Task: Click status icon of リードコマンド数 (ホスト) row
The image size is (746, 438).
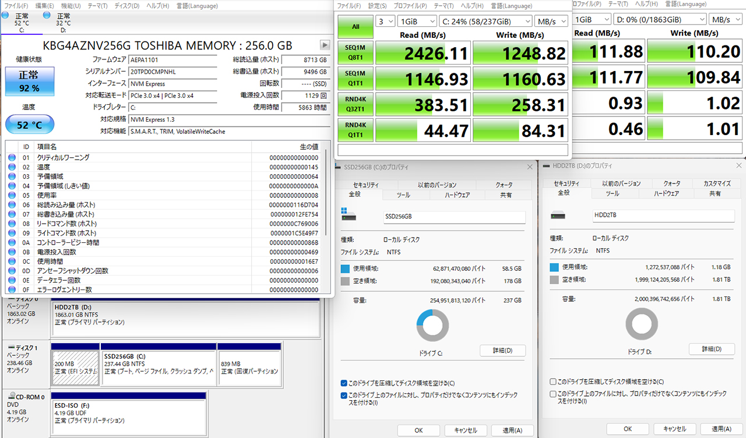Action: [x=12, y=224]
